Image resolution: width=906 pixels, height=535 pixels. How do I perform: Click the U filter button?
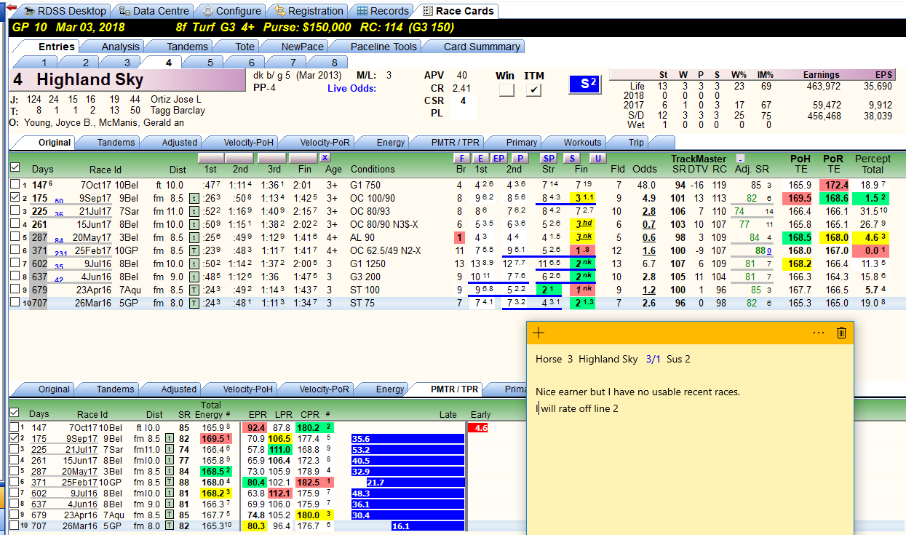point(597,158)
